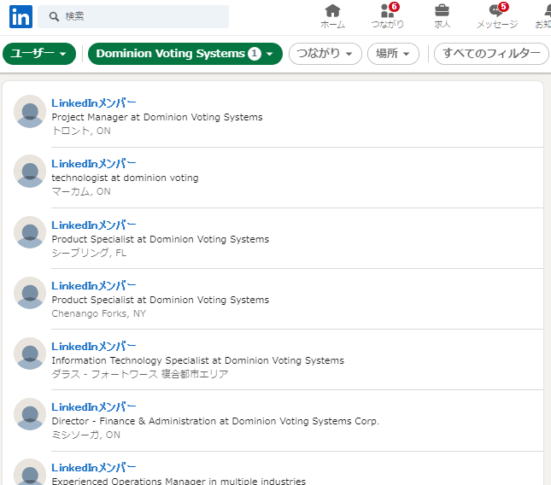This screenshot has width=551, height=485.
Task: Click 'ダラス - フォートワース 複合都市エリア' text
Action: click(x=140, y=374)
